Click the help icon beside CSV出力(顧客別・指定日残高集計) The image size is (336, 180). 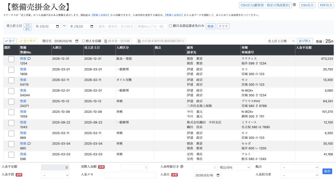[294, 5]
